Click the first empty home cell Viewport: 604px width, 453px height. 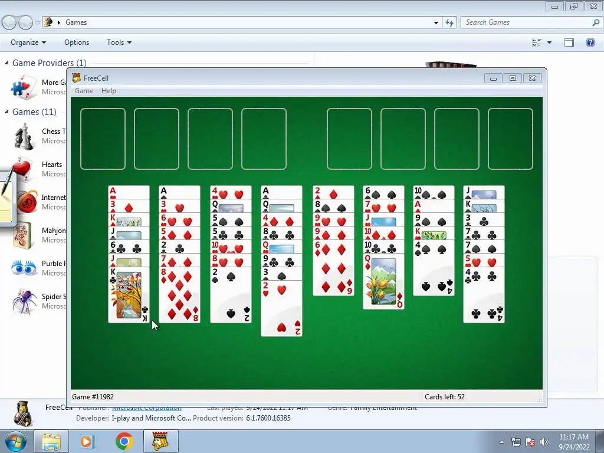[349, 139]
